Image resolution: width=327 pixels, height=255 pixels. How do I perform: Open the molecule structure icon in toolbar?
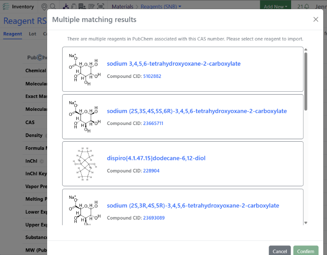point(66,7)
